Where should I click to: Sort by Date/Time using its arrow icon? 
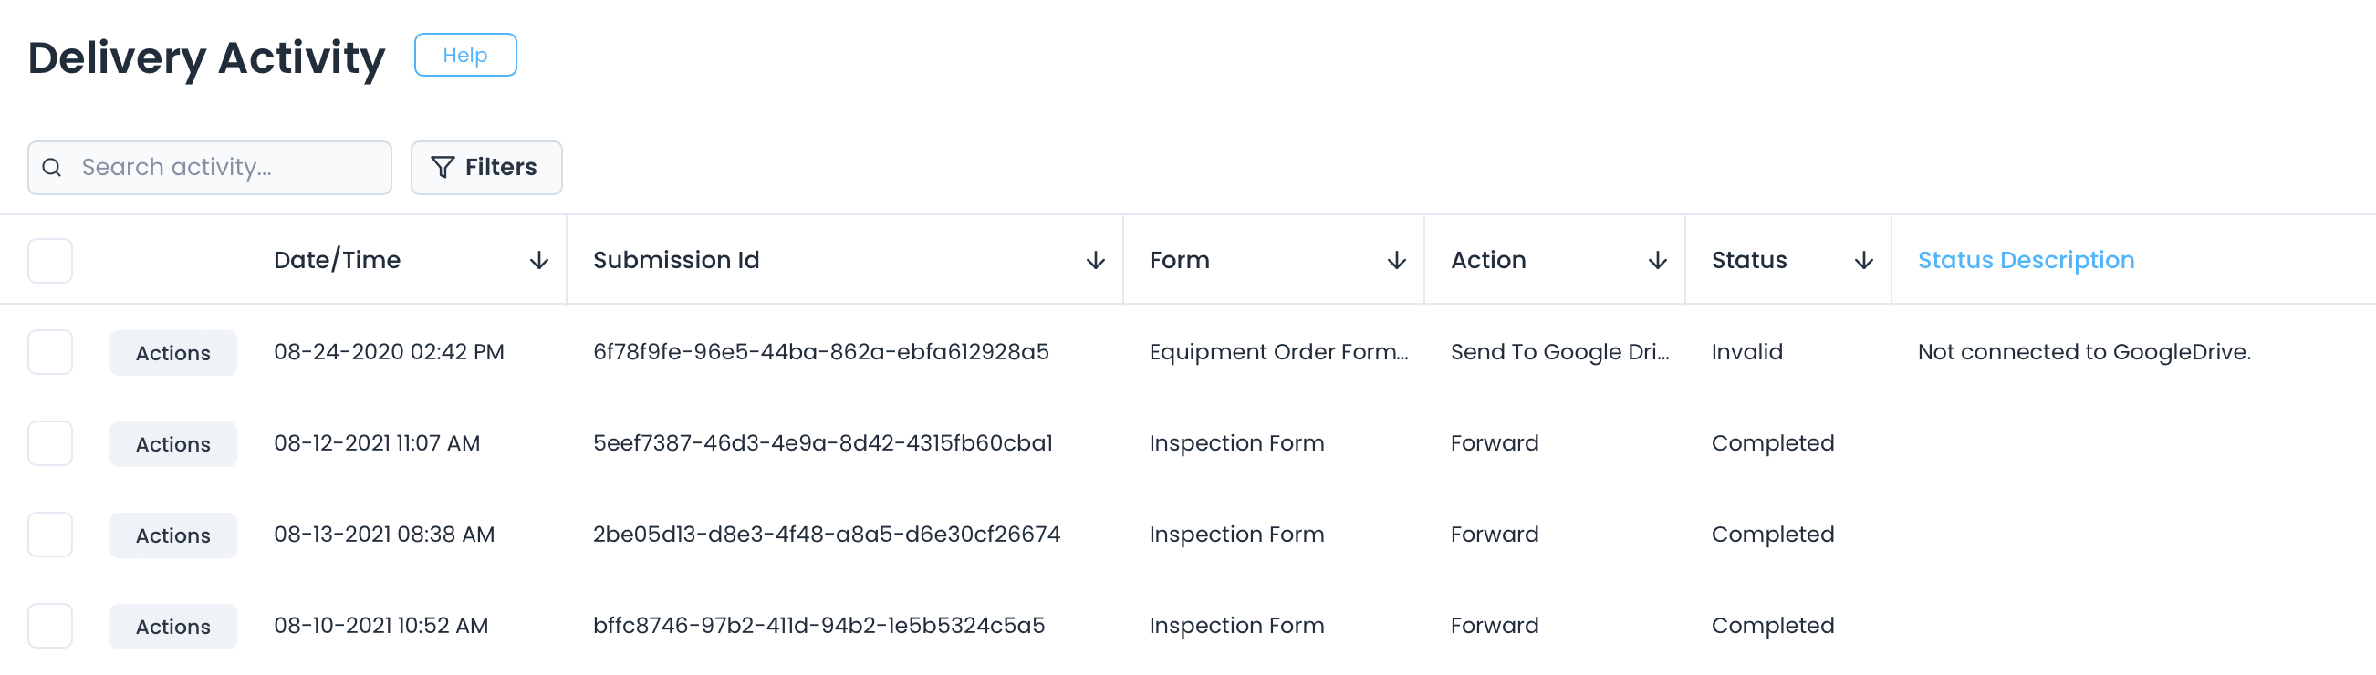coord(539,261)
